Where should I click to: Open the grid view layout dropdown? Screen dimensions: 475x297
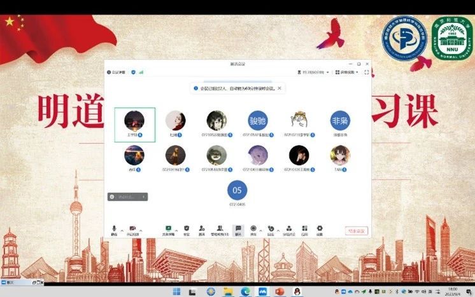pos(347,73)
